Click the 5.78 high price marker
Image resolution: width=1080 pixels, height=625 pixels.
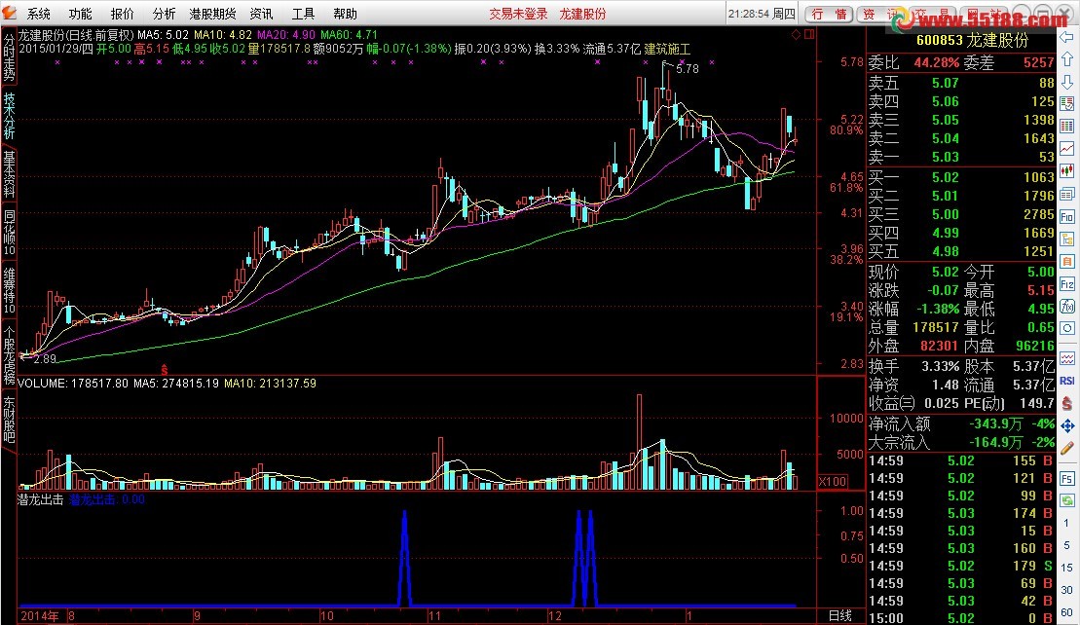tap(687, 69)
